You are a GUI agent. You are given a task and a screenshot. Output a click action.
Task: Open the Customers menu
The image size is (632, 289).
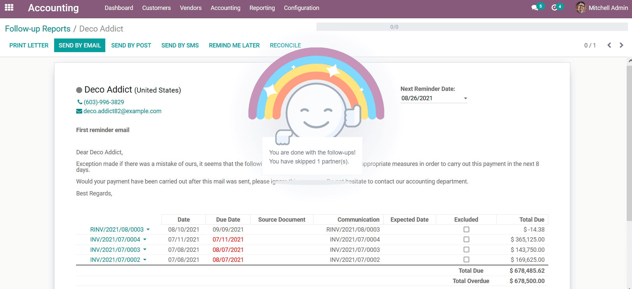pyautogui.click(x=156, y=8)
